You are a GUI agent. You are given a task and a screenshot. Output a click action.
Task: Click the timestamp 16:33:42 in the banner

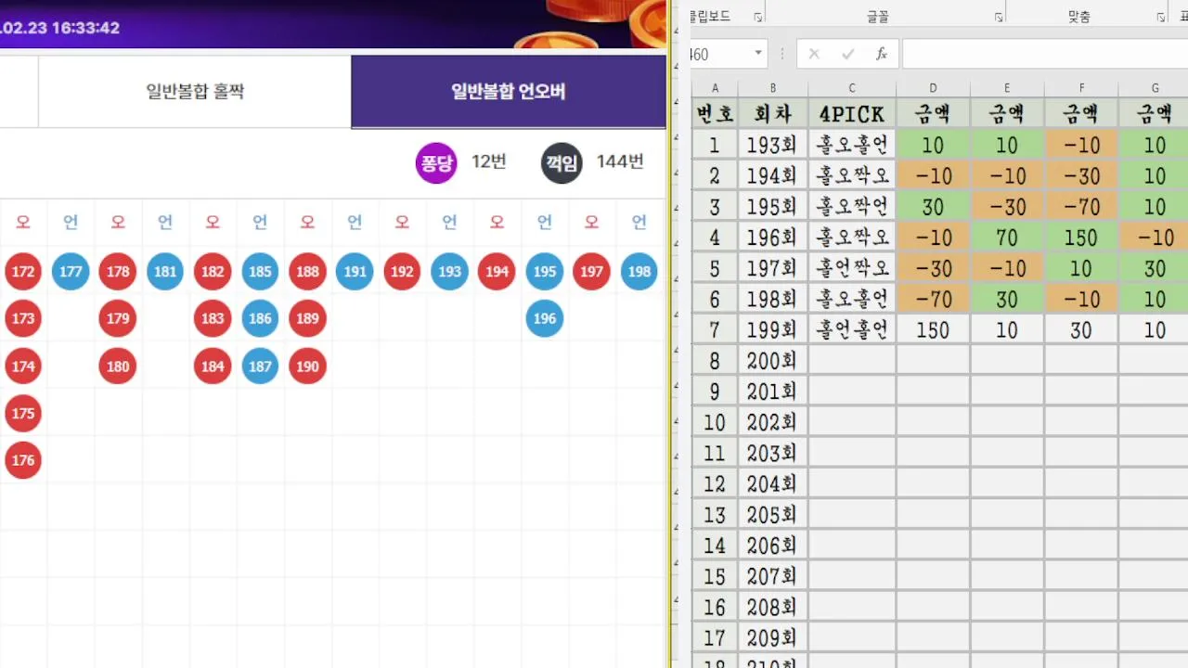point(85,28)
